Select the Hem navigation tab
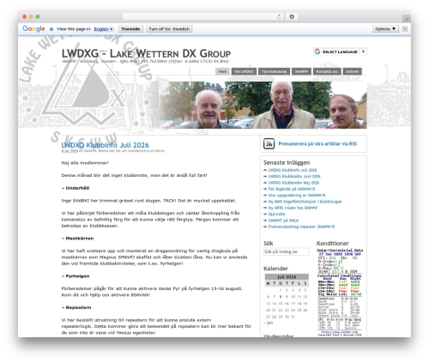This screenshot has width=429, height=363. coord(222,71)
